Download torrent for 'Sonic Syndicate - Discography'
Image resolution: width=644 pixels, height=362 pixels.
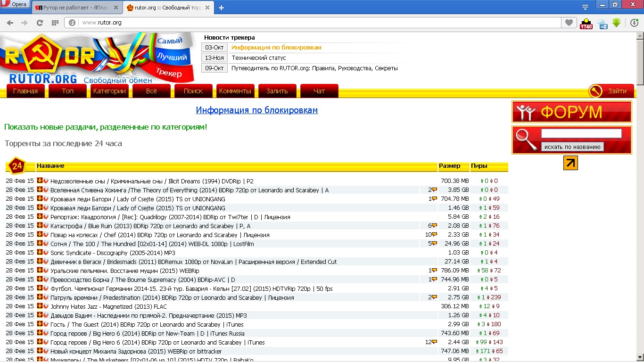(x=40, y=252)
